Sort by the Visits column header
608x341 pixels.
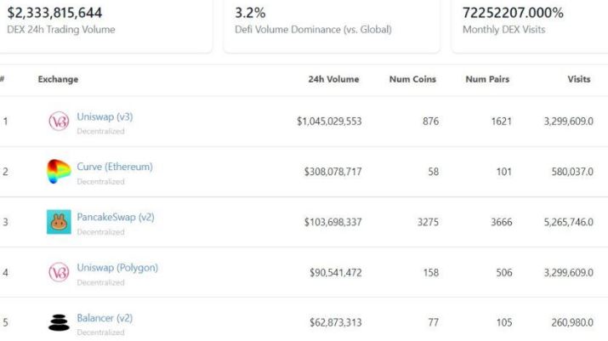(579, 79)
